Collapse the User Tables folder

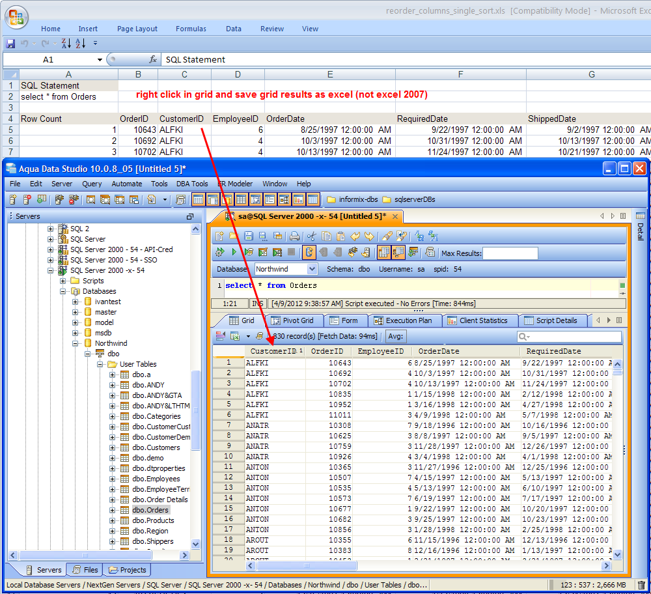point(100,364)
